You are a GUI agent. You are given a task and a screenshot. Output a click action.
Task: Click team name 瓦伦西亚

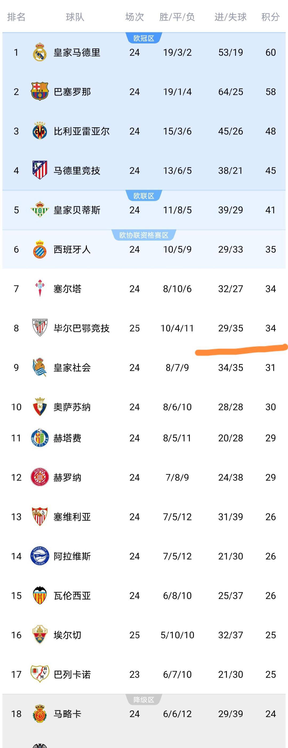(x=72, y=595)
